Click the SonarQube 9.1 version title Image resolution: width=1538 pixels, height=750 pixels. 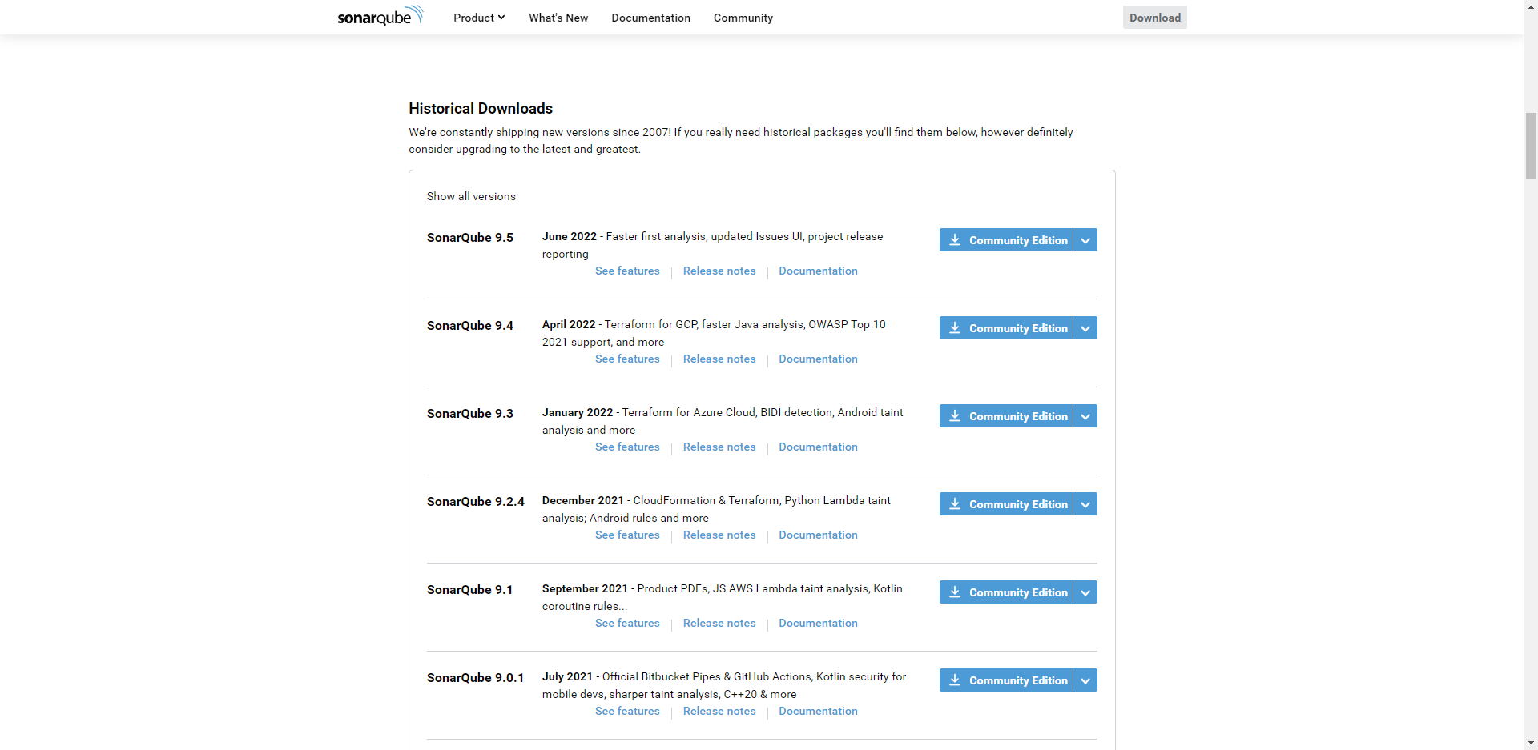470,590
